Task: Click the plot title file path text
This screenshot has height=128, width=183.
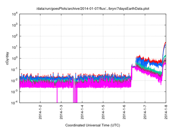Action: (93, 9)
